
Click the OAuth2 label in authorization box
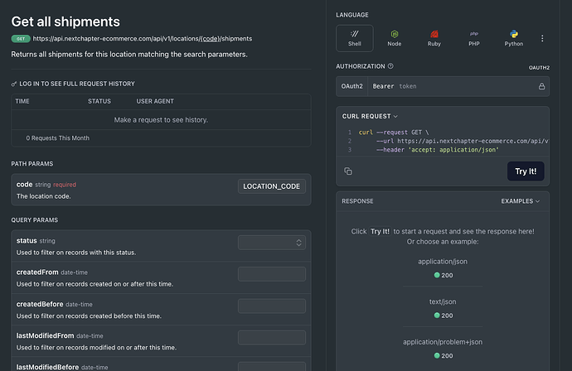click(351, 86)
